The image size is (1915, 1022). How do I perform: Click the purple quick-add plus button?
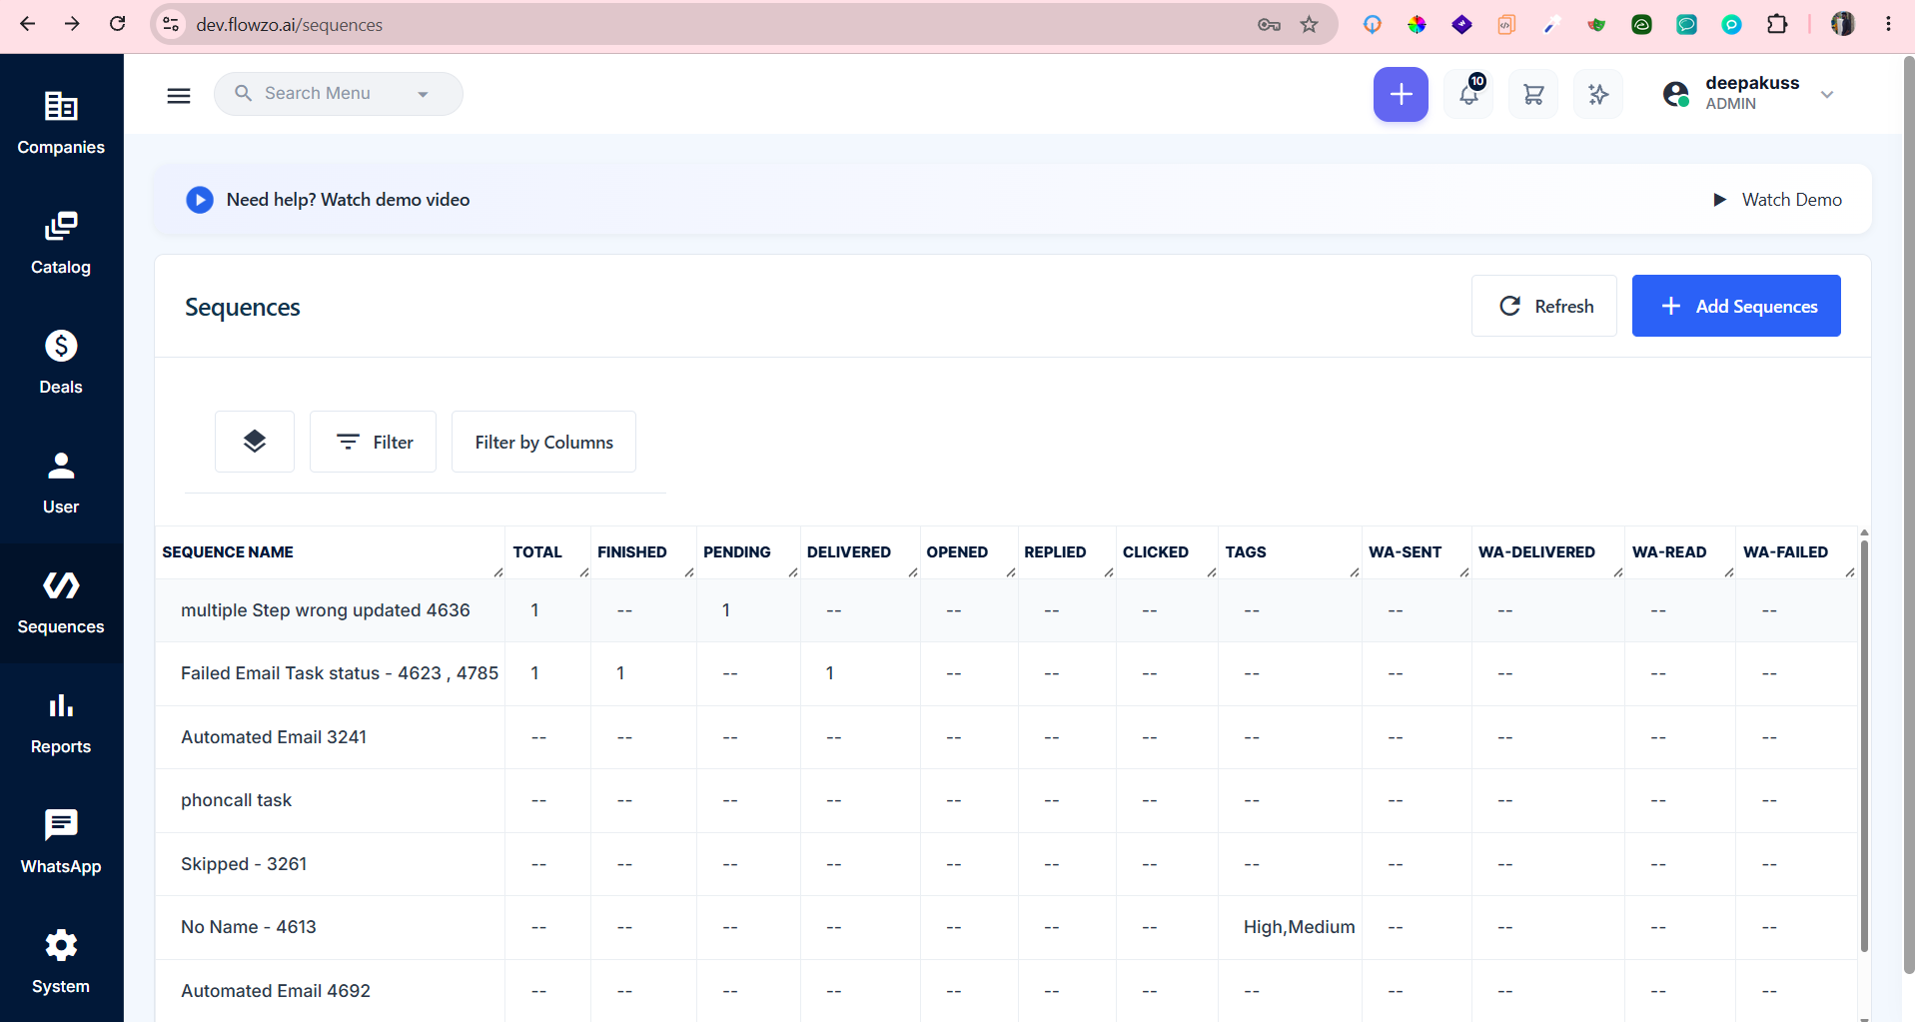click(1401, 95)
